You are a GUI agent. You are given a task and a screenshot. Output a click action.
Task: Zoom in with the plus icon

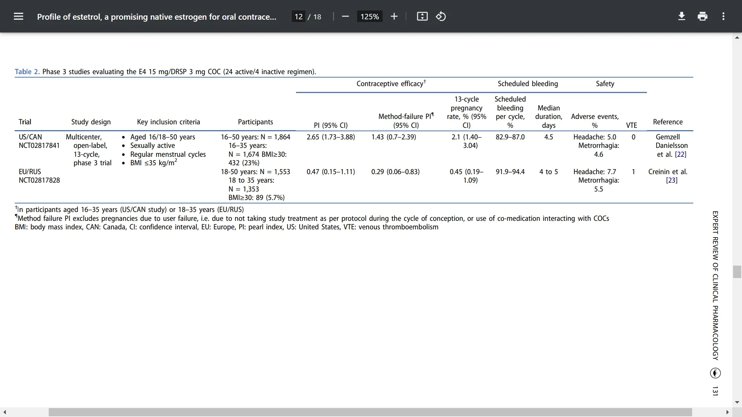[394, 17]
